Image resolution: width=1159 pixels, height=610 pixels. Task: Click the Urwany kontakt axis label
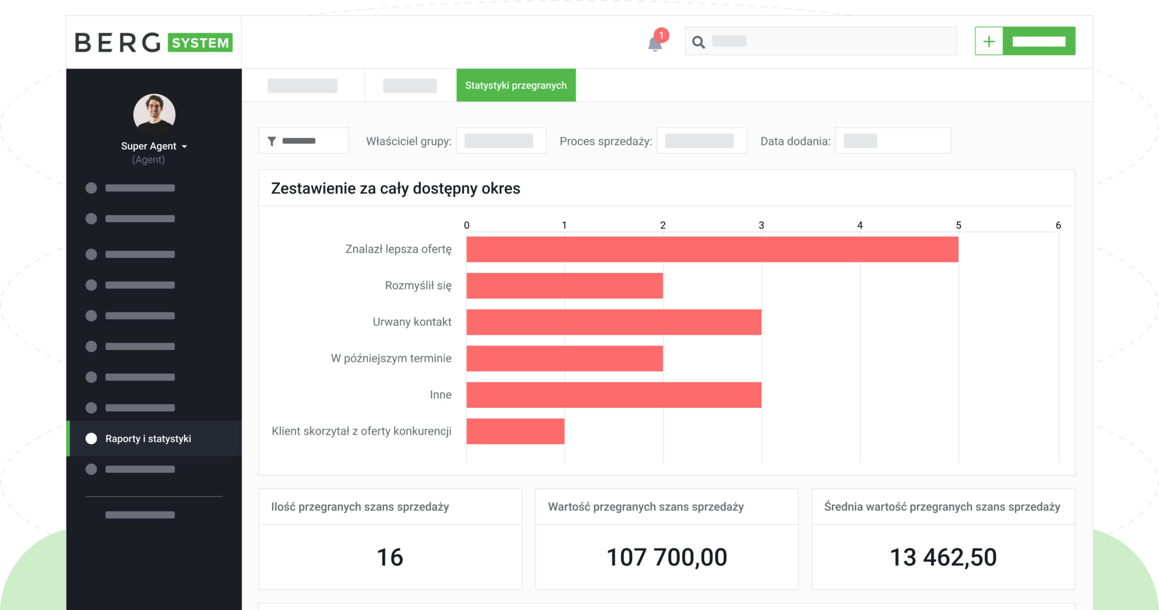coord(412,322)
